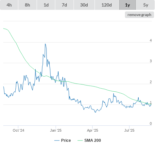Viewport: 155px width, 149px height.
Task: Switch chart to 8h range
Action: click(27, 5)
